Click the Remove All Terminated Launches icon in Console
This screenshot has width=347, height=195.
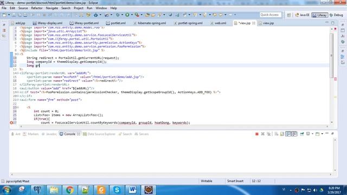pyautogui.click(x=269, y=134)
